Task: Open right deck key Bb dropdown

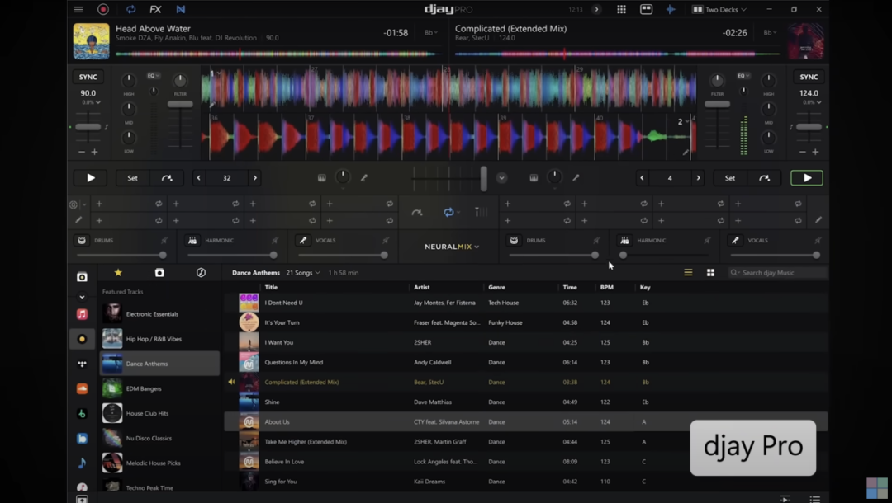Action: coord(771,32)
